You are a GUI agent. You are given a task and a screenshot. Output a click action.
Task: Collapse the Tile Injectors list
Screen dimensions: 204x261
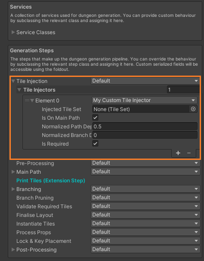(x=19, y=90)
